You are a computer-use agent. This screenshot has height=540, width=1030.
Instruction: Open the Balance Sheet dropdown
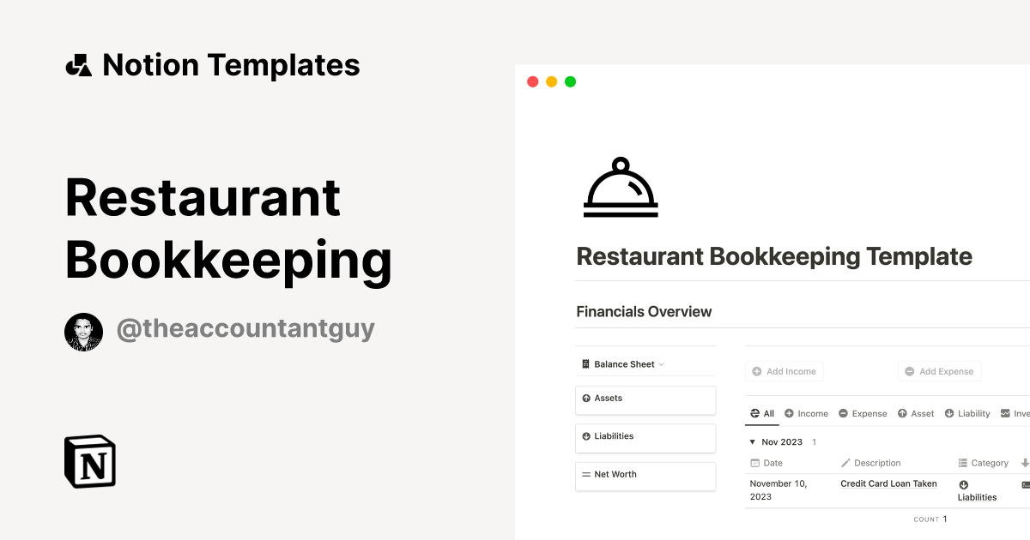pos(661,363)
